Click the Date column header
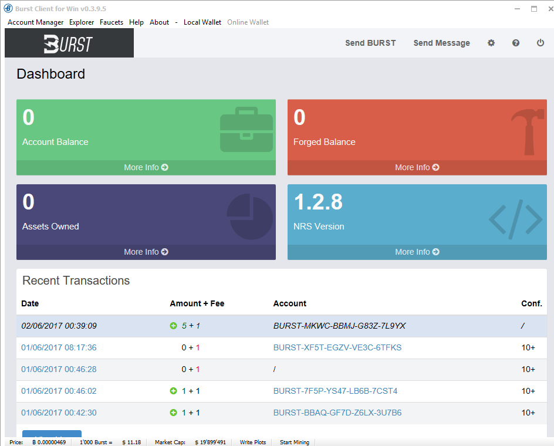 click(30, 303)
